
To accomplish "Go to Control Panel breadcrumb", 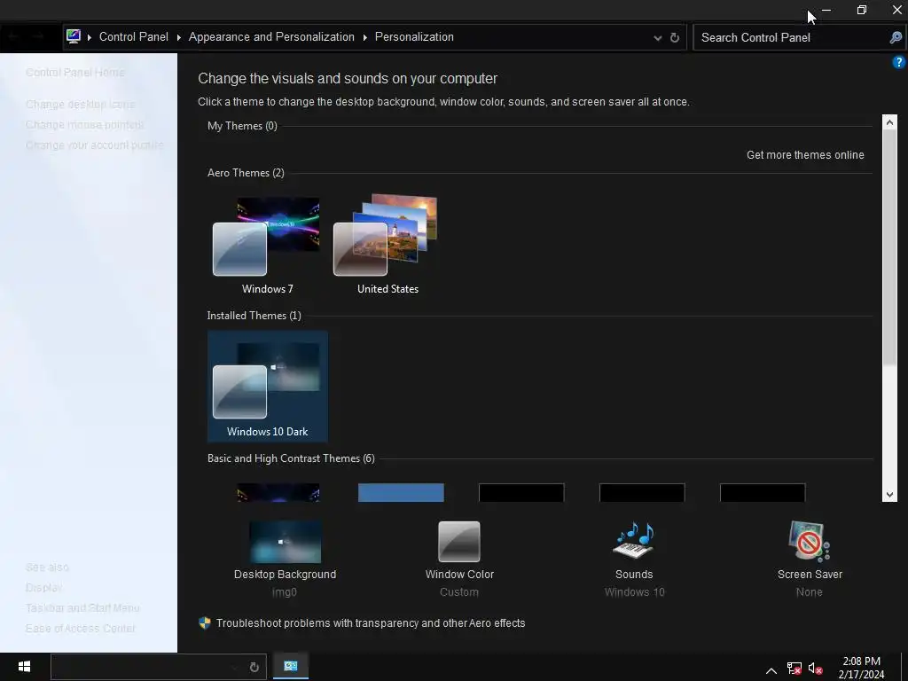I will tap(134, 36).
